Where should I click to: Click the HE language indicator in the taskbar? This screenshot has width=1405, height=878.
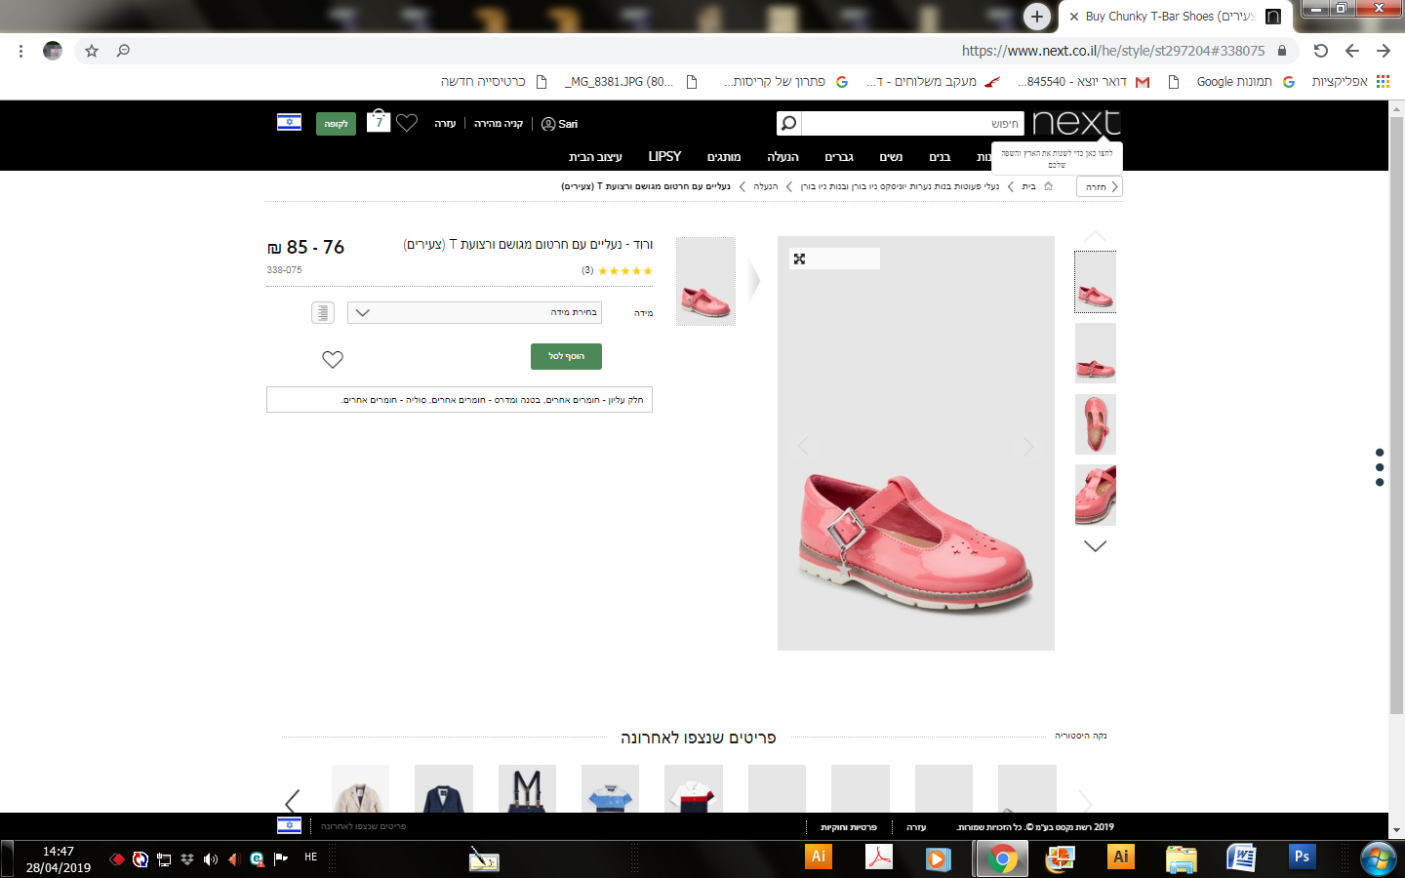coord(311,858)
